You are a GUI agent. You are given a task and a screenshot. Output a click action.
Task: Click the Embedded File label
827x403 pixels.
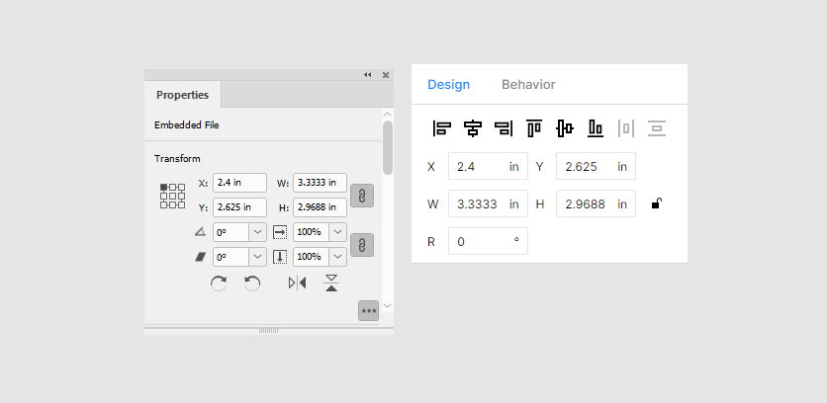(x=187, y=124)
